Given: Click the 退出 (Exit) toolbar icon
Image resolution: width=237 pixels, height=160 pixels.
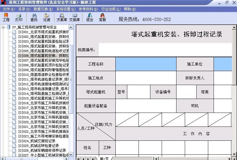Looking at the screenshot, I should 90,17.
